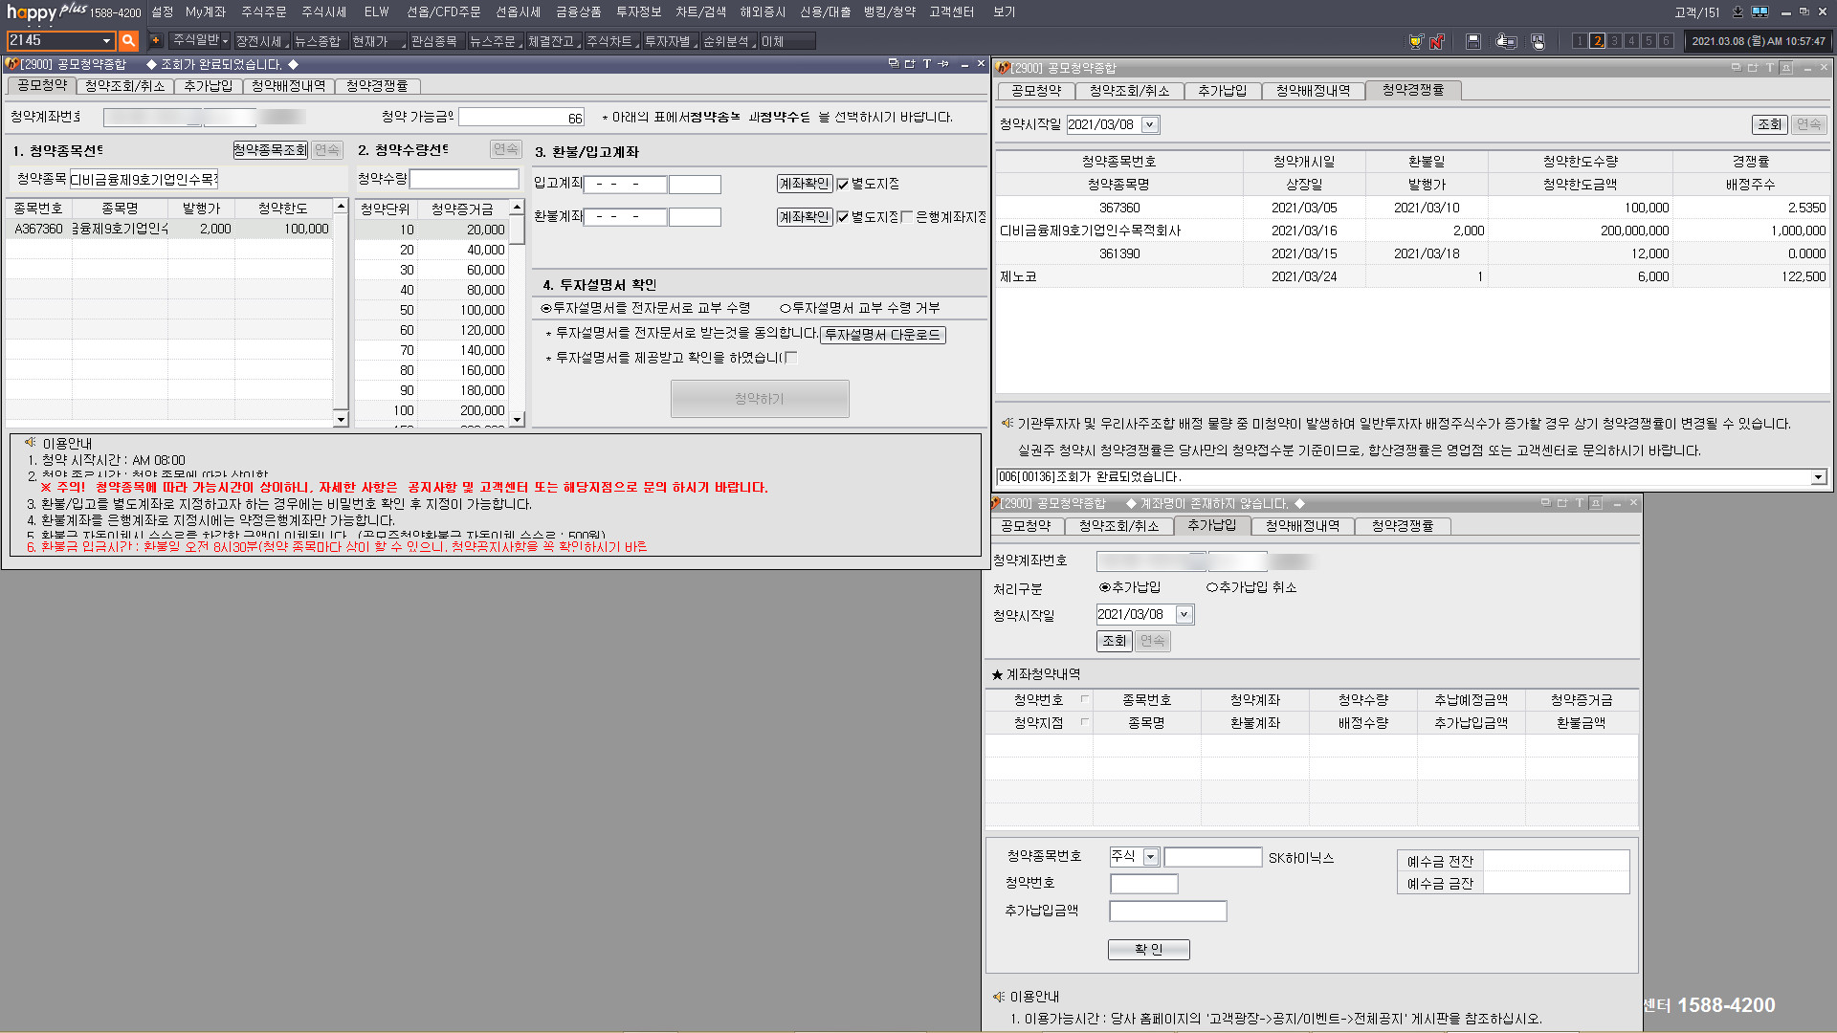
Task: Select the 추가납입 취소 radio option
Action: (x=1212, y=587)
